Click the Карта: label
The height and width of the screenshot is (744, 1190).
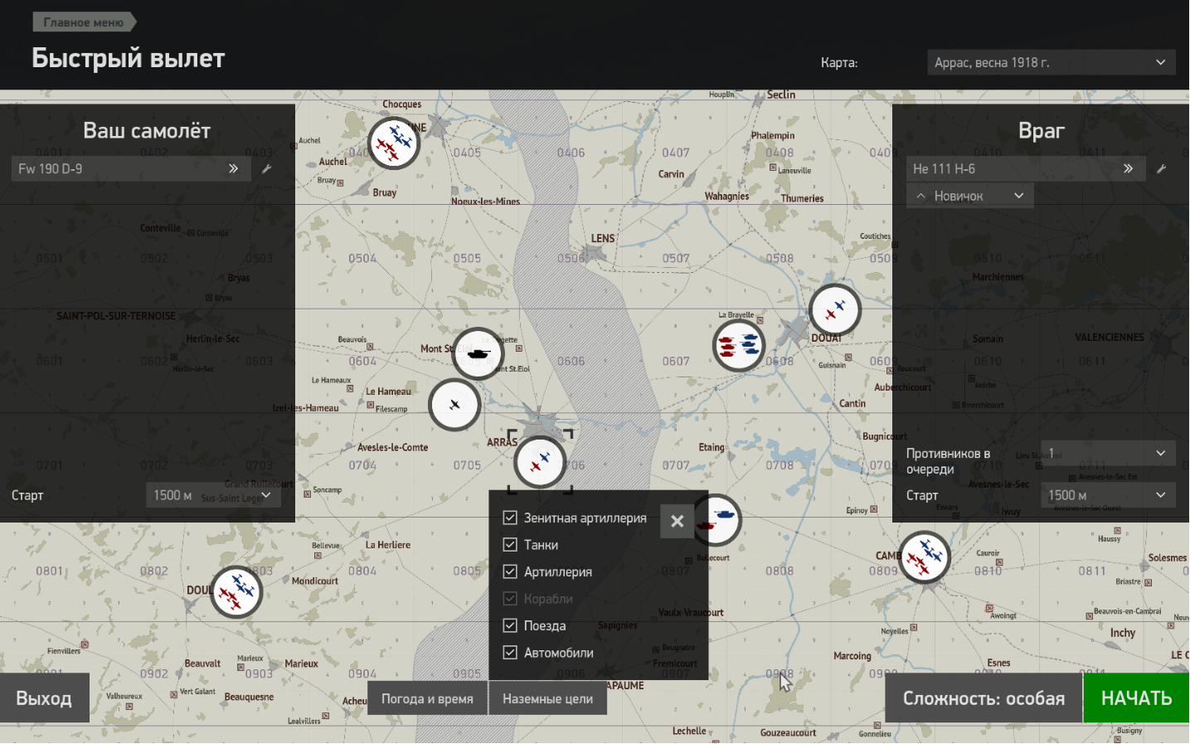click(x=839, y=62)
